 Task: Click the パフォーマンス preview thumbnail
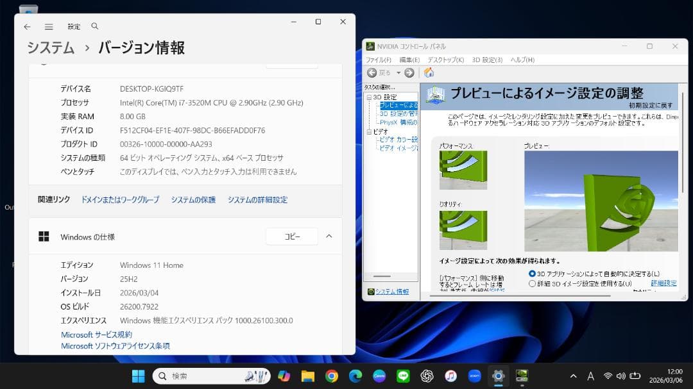point(463,170)
